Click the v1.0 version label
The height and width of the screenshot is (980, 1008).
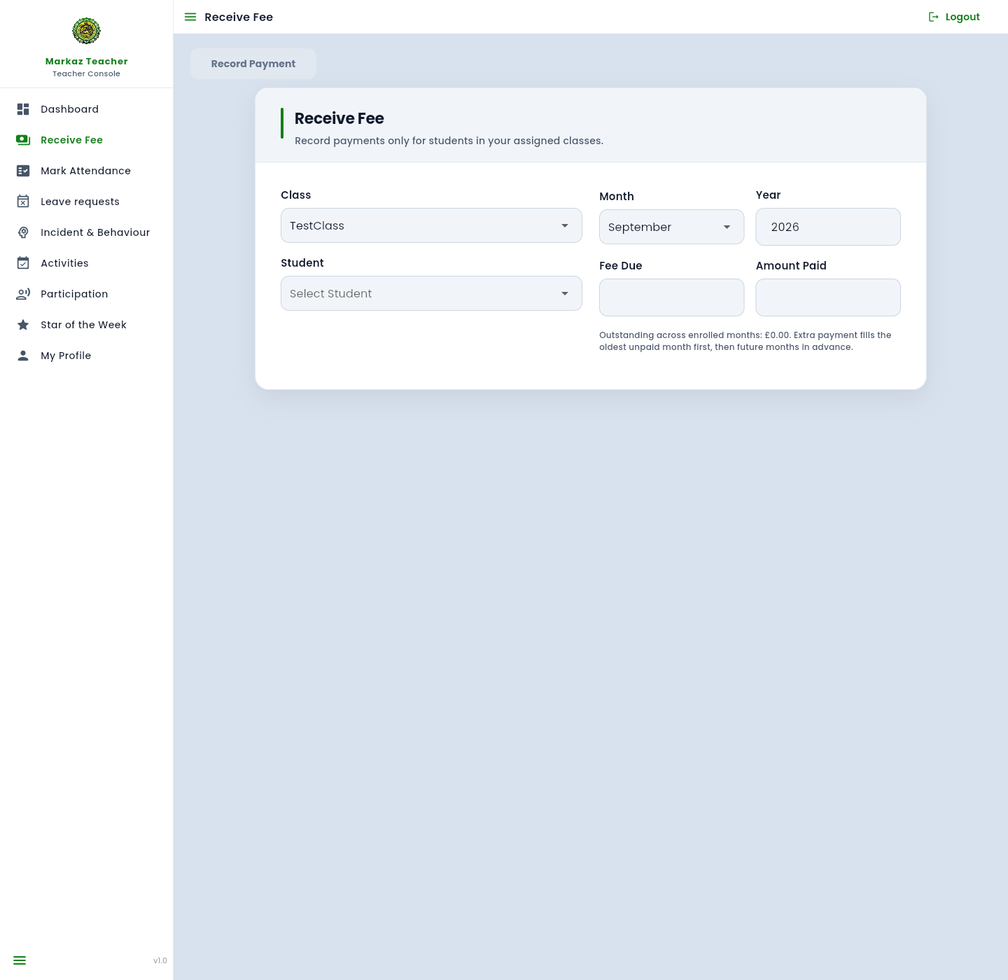[160, 960]
